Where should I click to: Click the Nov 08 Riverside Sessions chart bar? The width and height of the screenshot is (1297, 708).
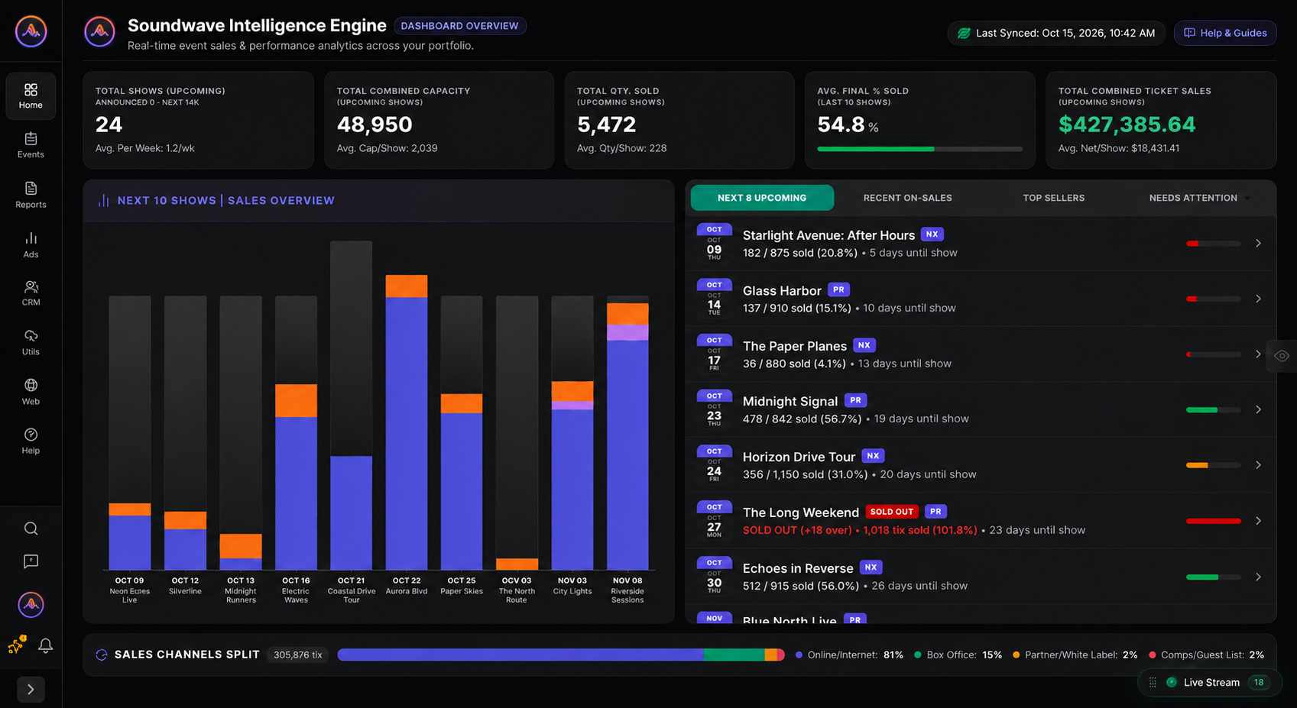click(627, 432)
